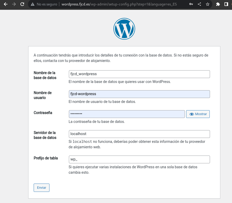Click help text 'El nombre de usuario de tu base de datos.'
This screenshot has height=203, width=232.
point(102,102)
